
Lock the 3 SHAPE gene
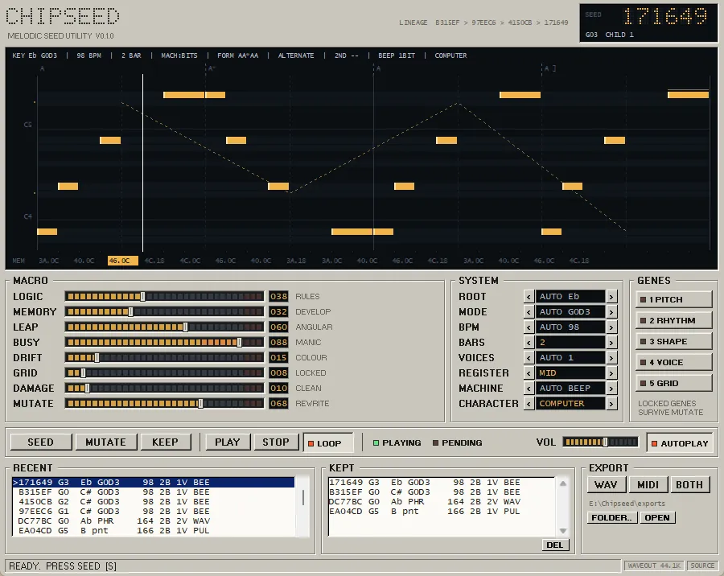pos(673,341)
